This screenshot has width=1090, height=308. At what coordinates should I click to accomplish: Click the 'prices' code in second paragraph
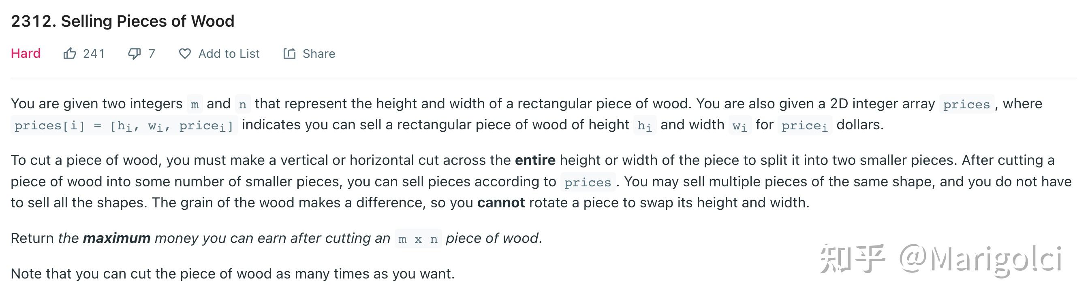click(588, 182)
